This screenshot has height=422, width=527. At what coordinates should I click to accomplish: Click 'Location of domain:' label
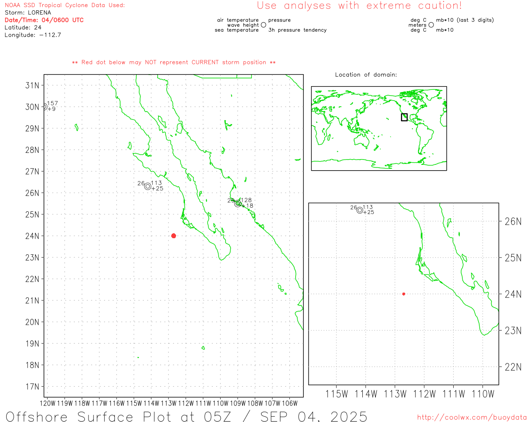point(366,75)
